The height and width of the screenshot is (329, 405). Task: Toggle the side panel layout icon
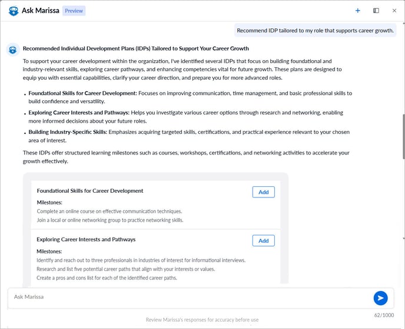pos(376,11)
